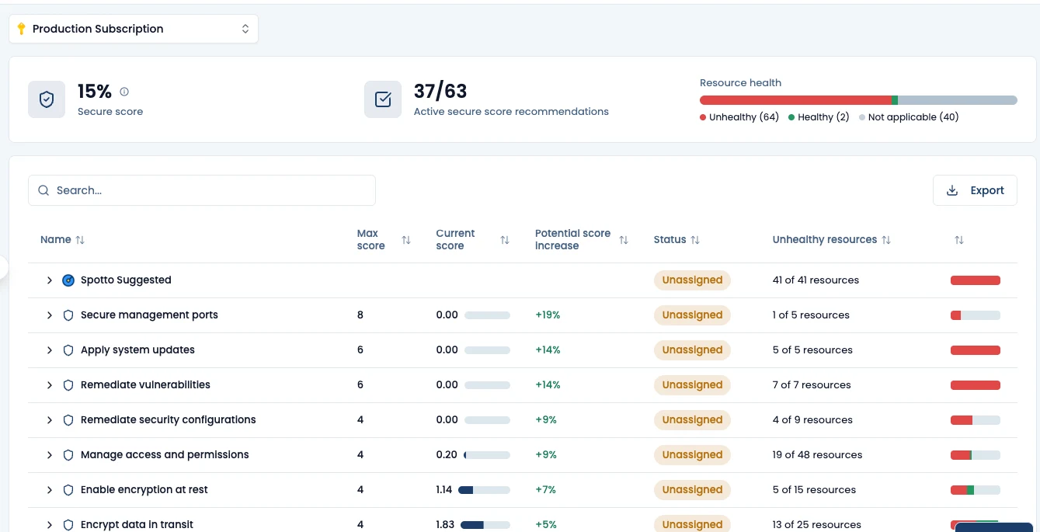Click the +19% potential score increase

[548, 315]
